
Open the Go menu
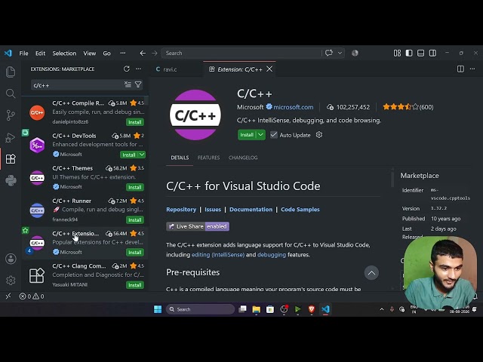[107, 54]
